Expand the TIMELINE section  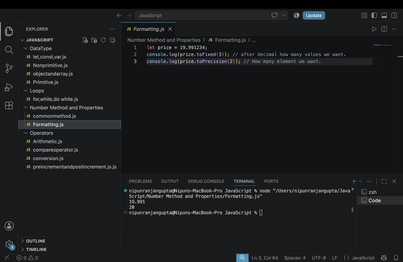pos(70,250)
